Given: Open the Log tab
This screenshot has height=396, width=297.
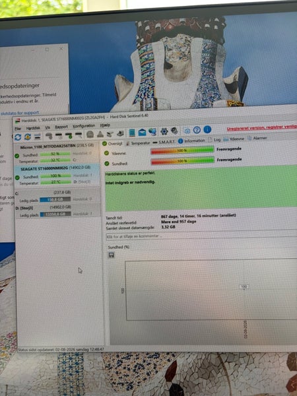Looking at the screenshot, I should [x=214, y=140].
